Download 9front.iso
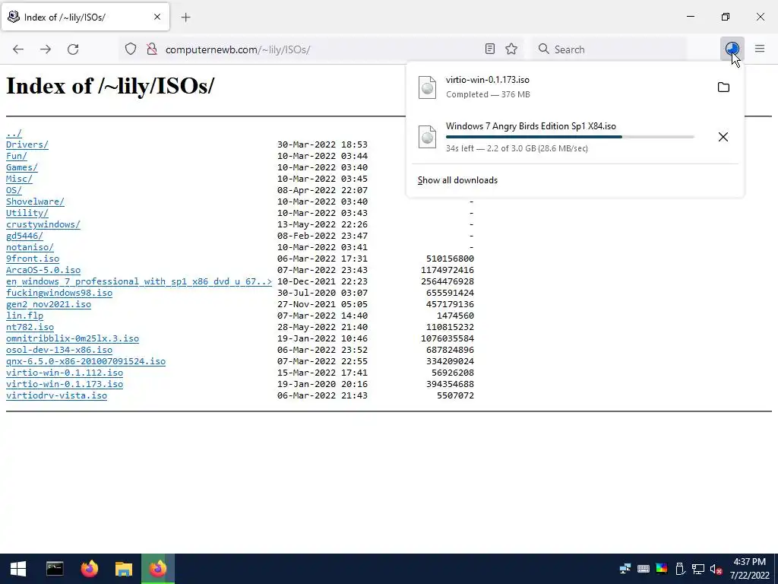 point(33,259)
